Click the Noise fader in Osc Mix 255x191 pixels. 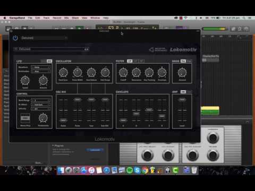pos(63,120)
